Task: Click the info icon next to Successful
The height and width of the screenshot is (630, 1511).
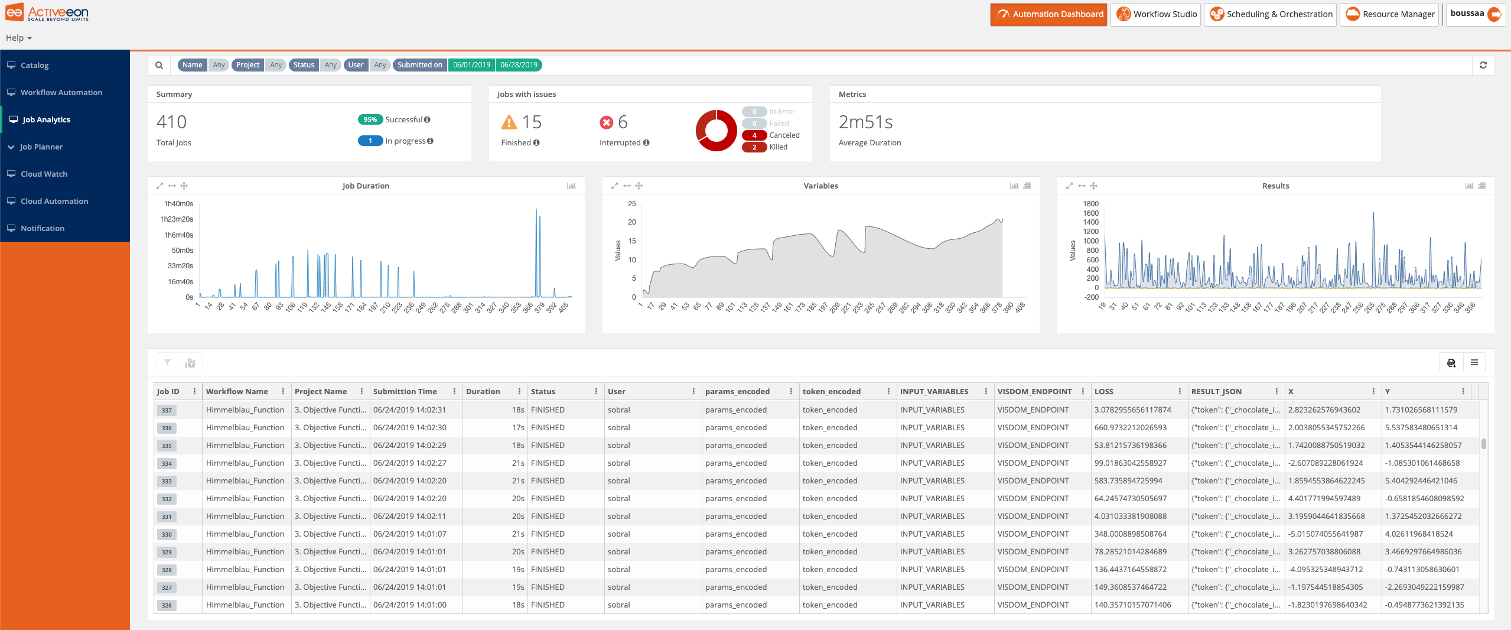Action: tap(427, 119)
